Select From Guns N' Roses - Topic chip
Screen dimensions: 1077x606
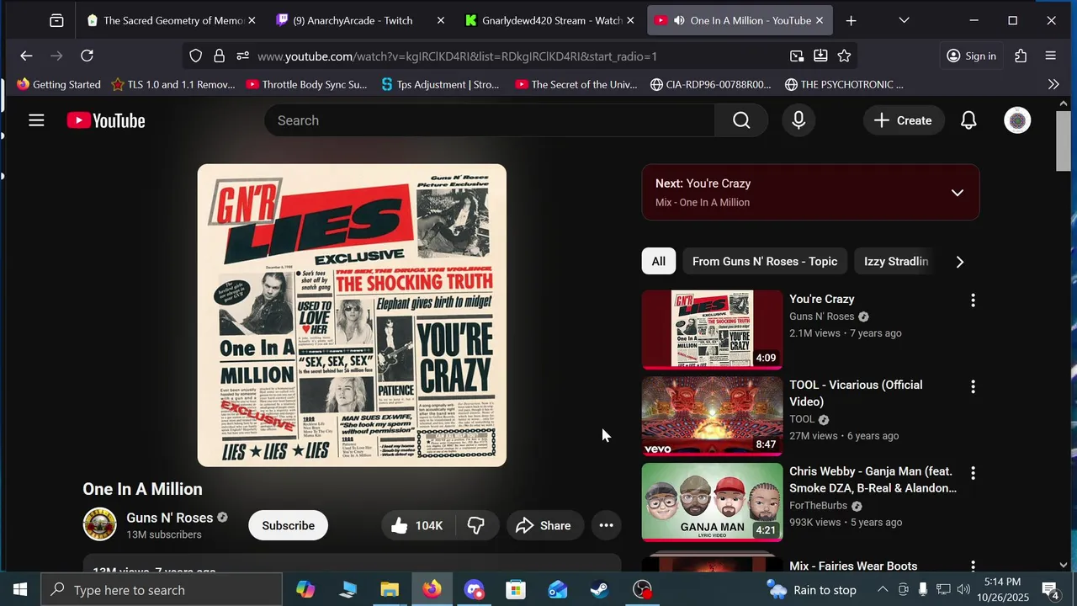tap(765, 261)
